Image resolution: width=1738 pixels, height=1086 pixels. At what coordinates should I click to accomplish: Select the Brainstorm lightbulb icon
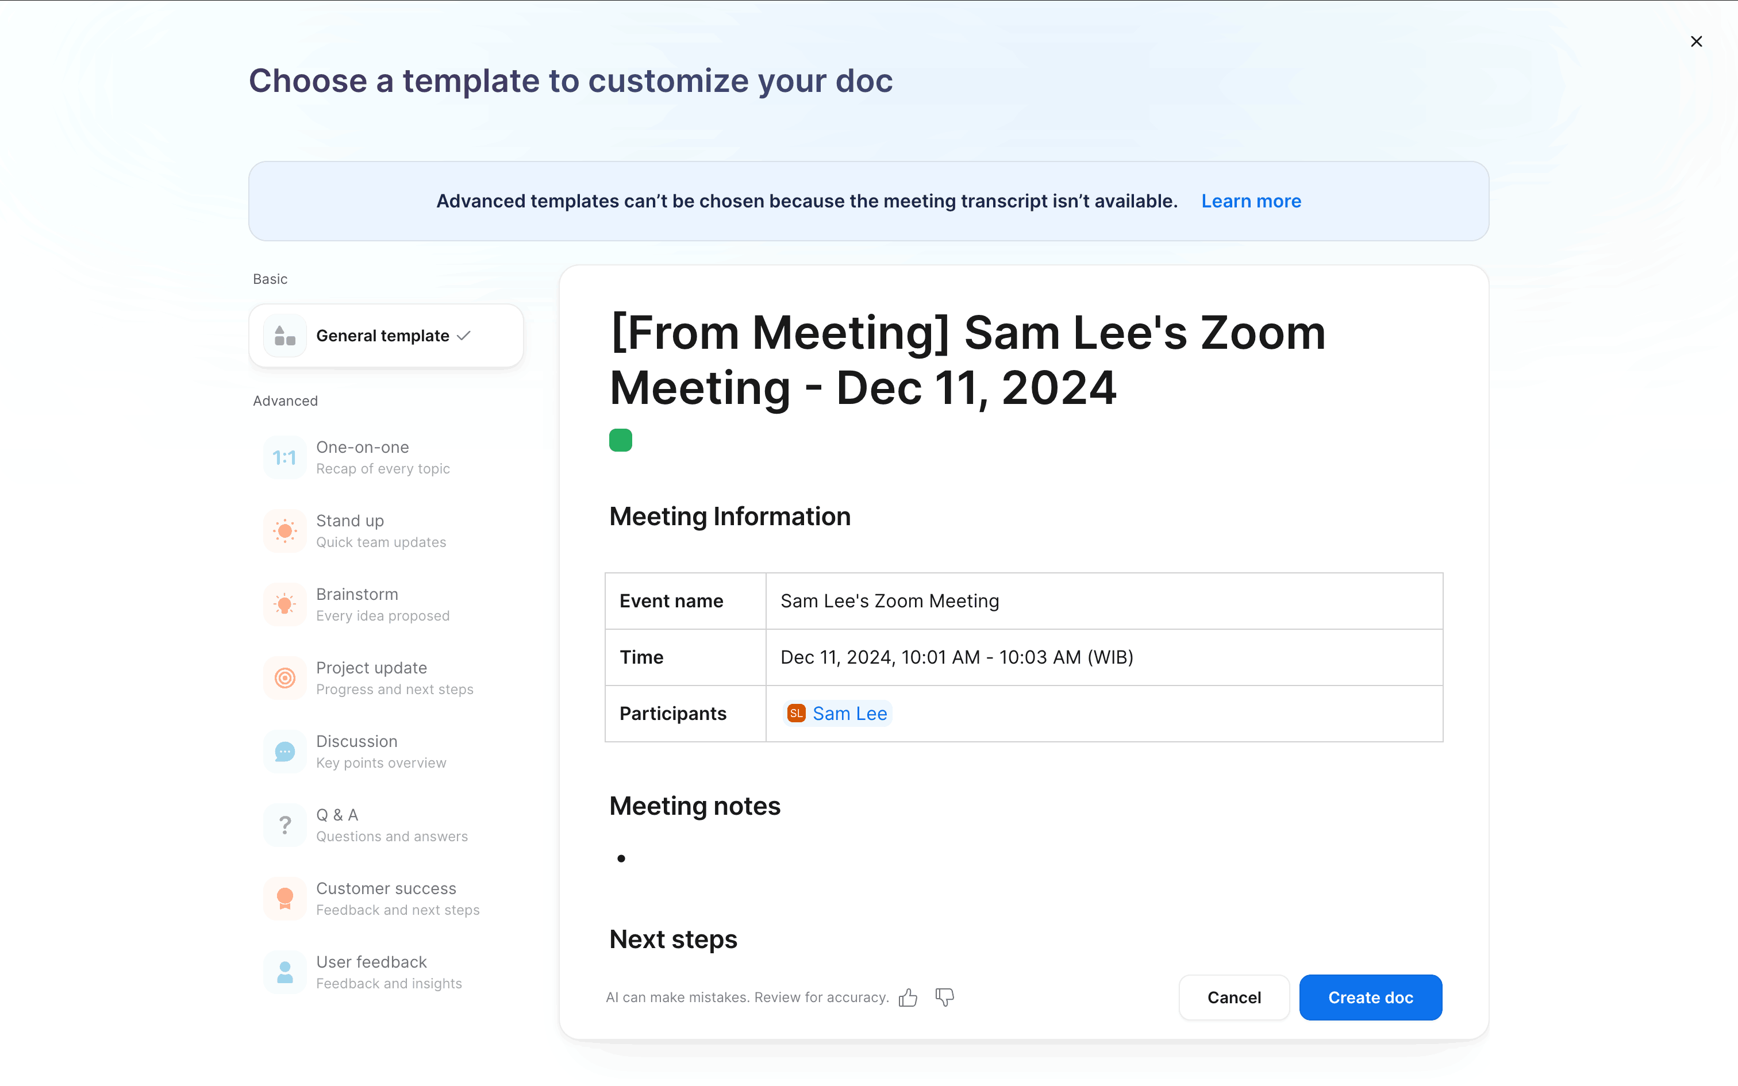(284, 604)
